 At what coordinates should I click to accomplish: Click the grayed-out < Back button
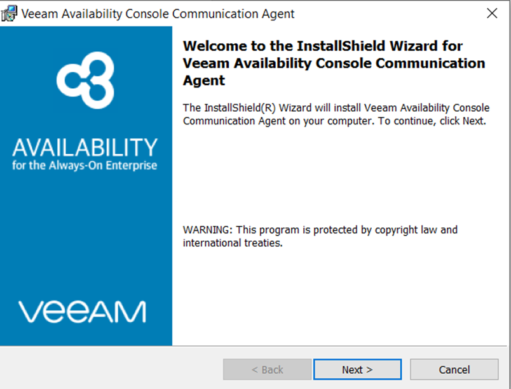pos(267,369)
